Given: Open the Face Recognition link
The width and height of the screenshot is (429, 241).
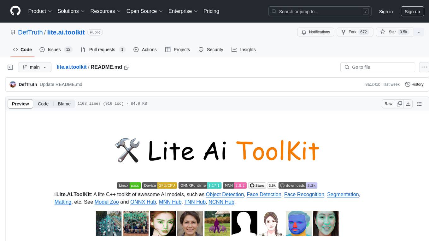Looking at the screenshot, I should tap(304, 194).
